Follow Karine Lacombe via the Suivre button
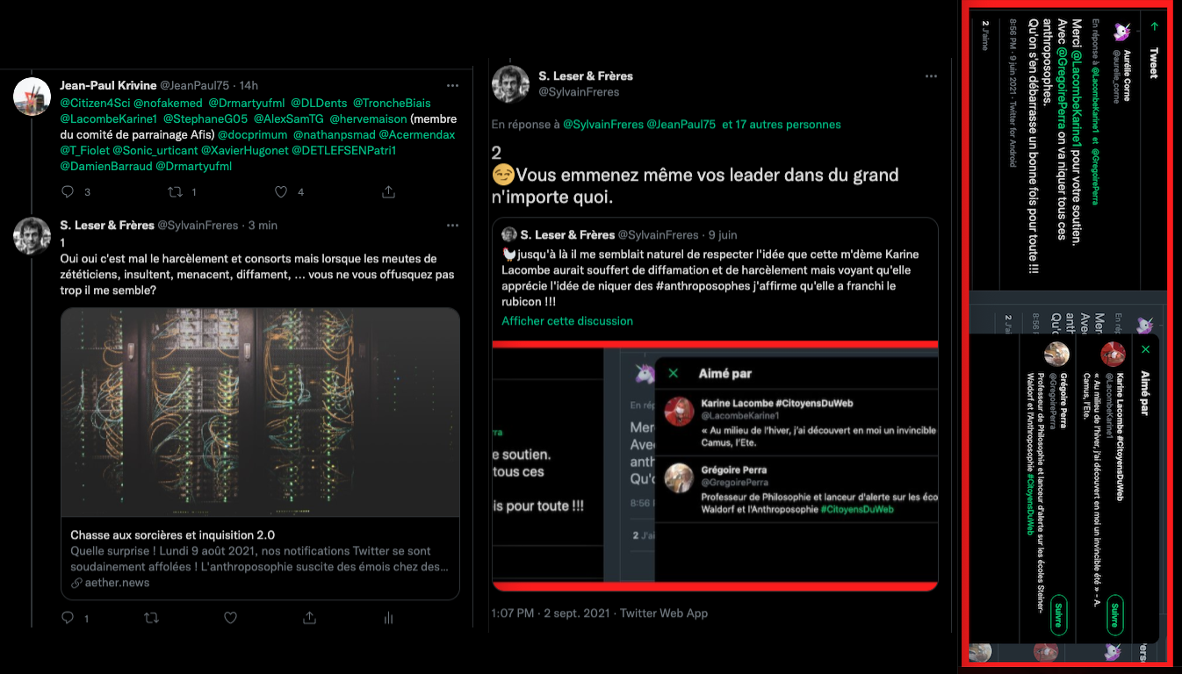The image size is (1182, 674). click(1114, 611)
